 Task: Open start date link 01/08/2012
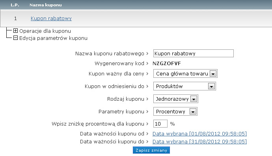click(x=199, y=133)
